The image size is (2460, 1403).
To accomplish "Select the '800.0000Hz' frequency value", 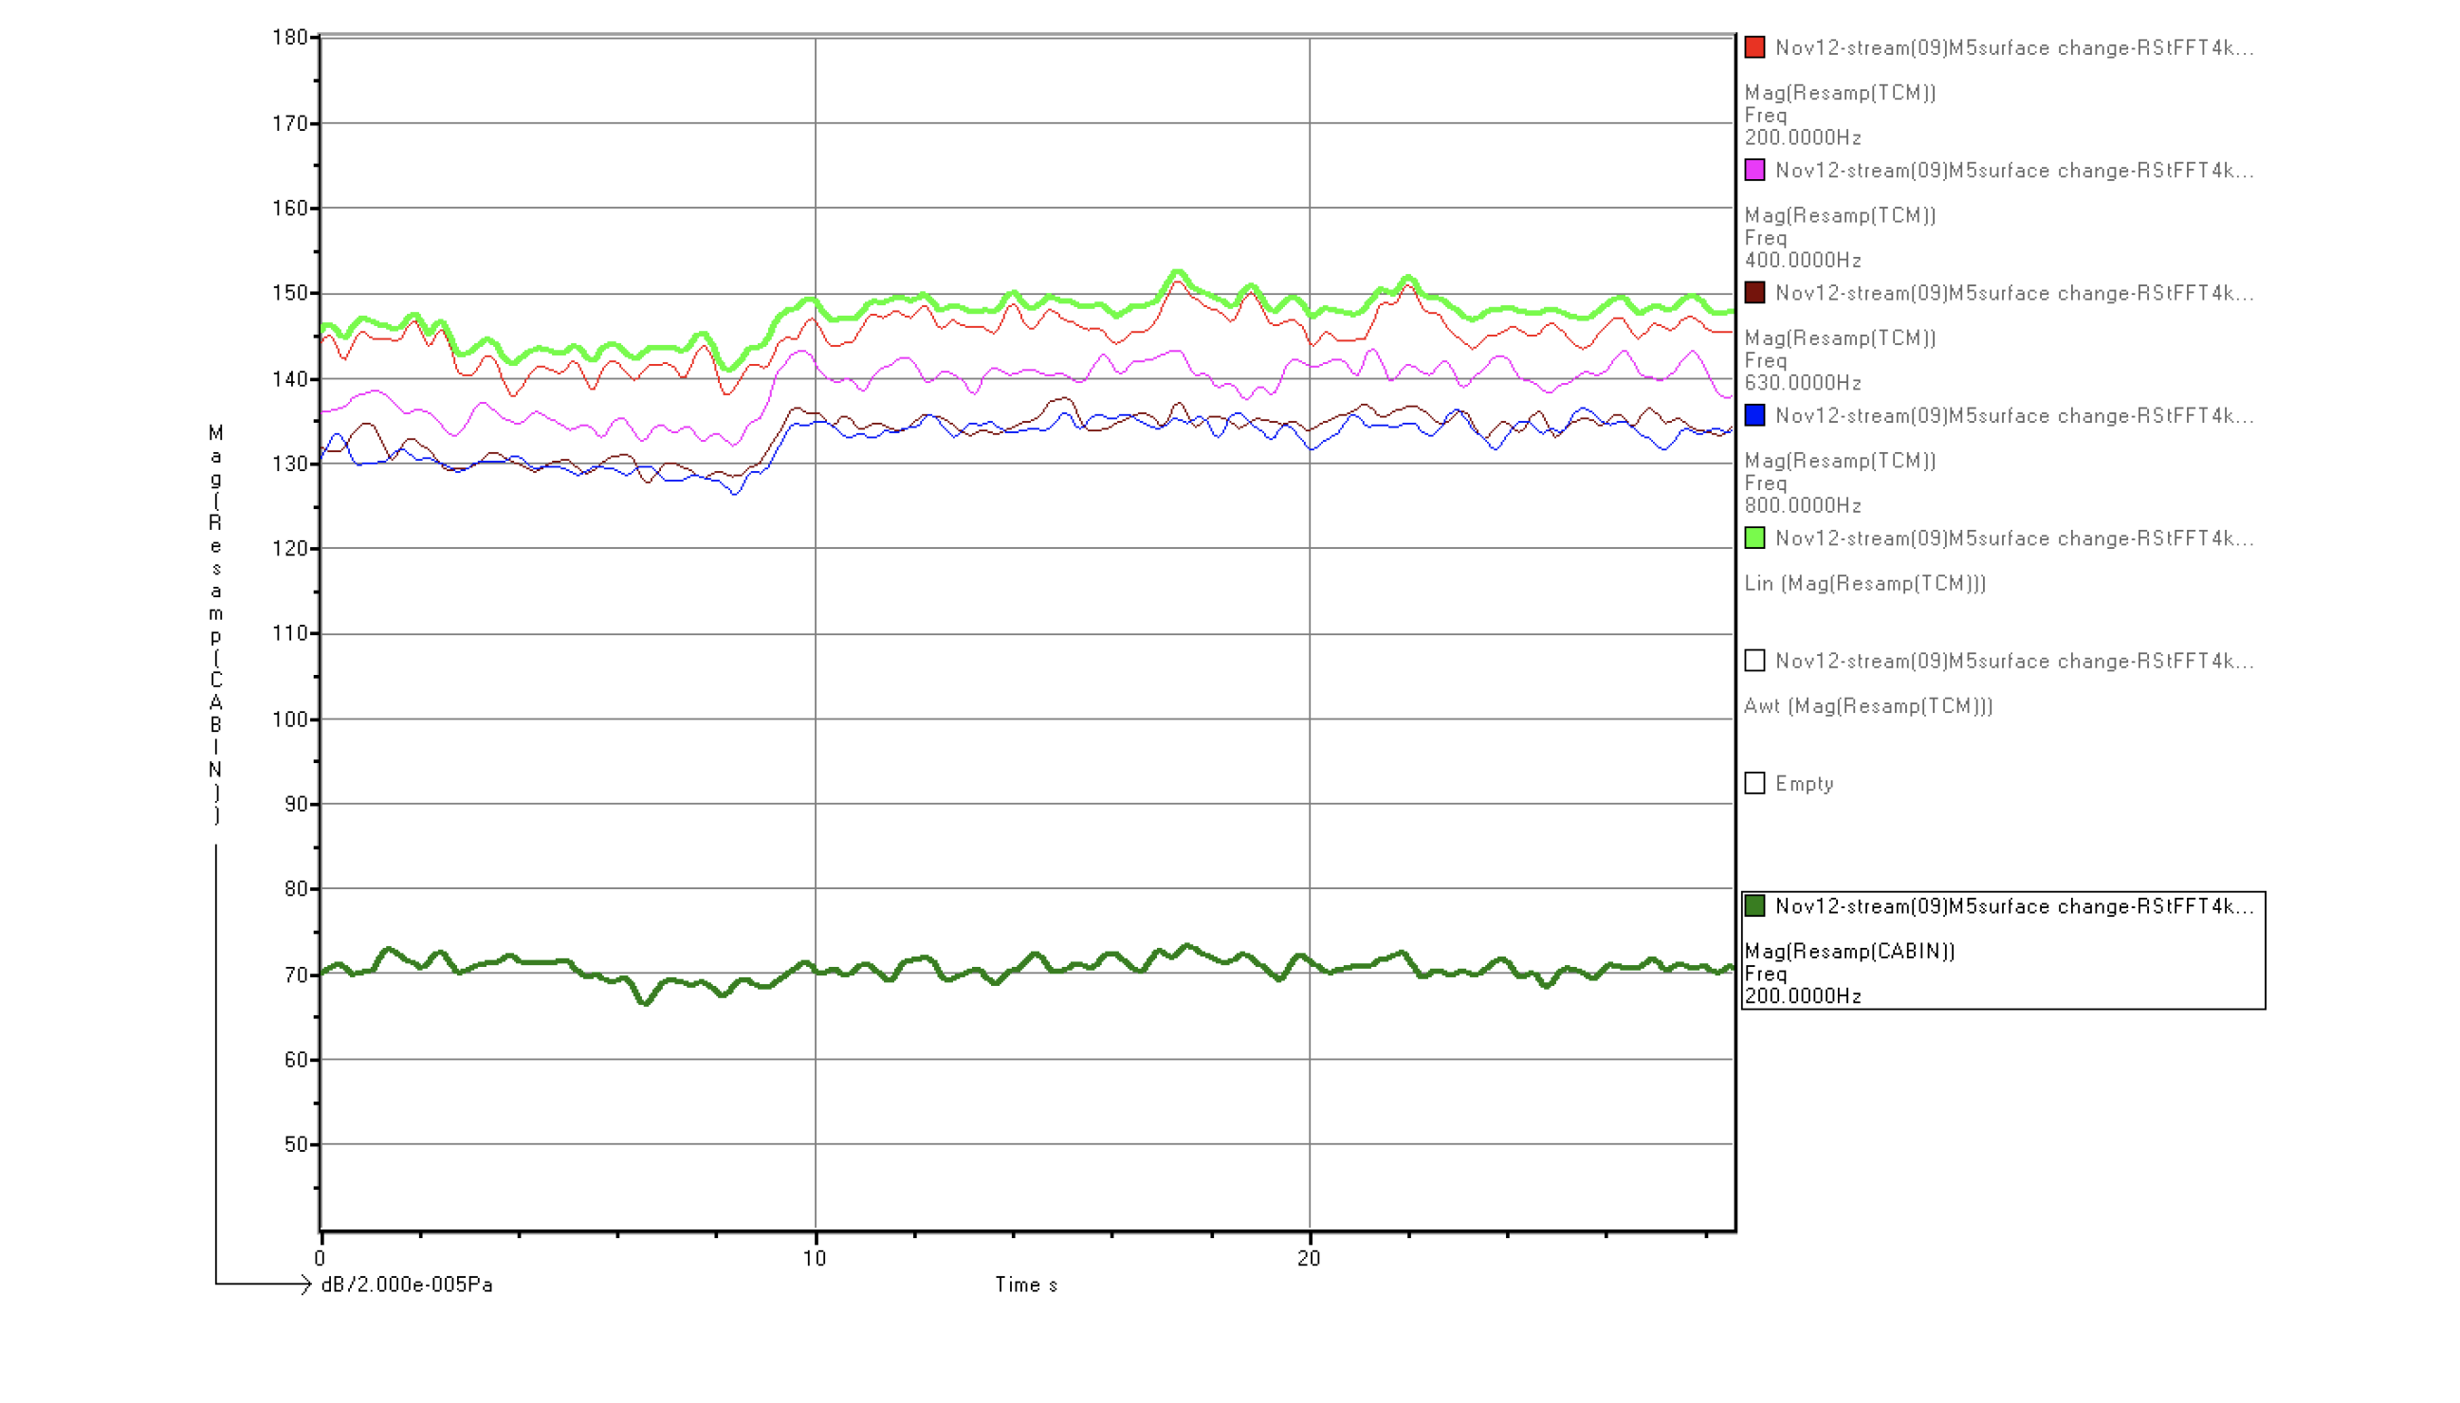I will click(x=1802, y=505).
